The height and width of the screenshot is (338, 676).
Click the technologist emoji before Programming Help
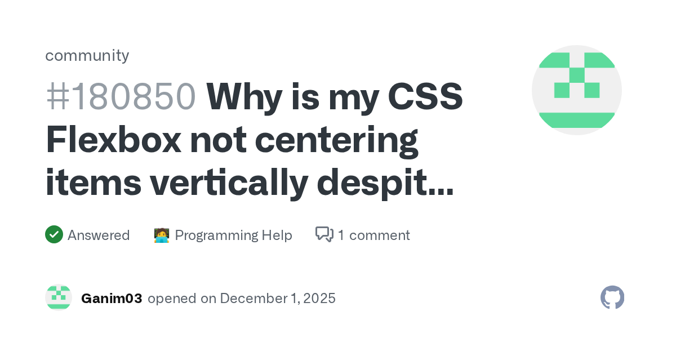[x=162, y=235]
